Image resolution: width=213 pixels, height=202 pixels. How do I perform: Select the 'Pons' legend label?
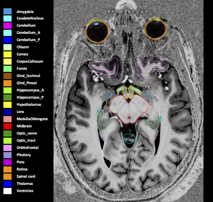point(20,162)
